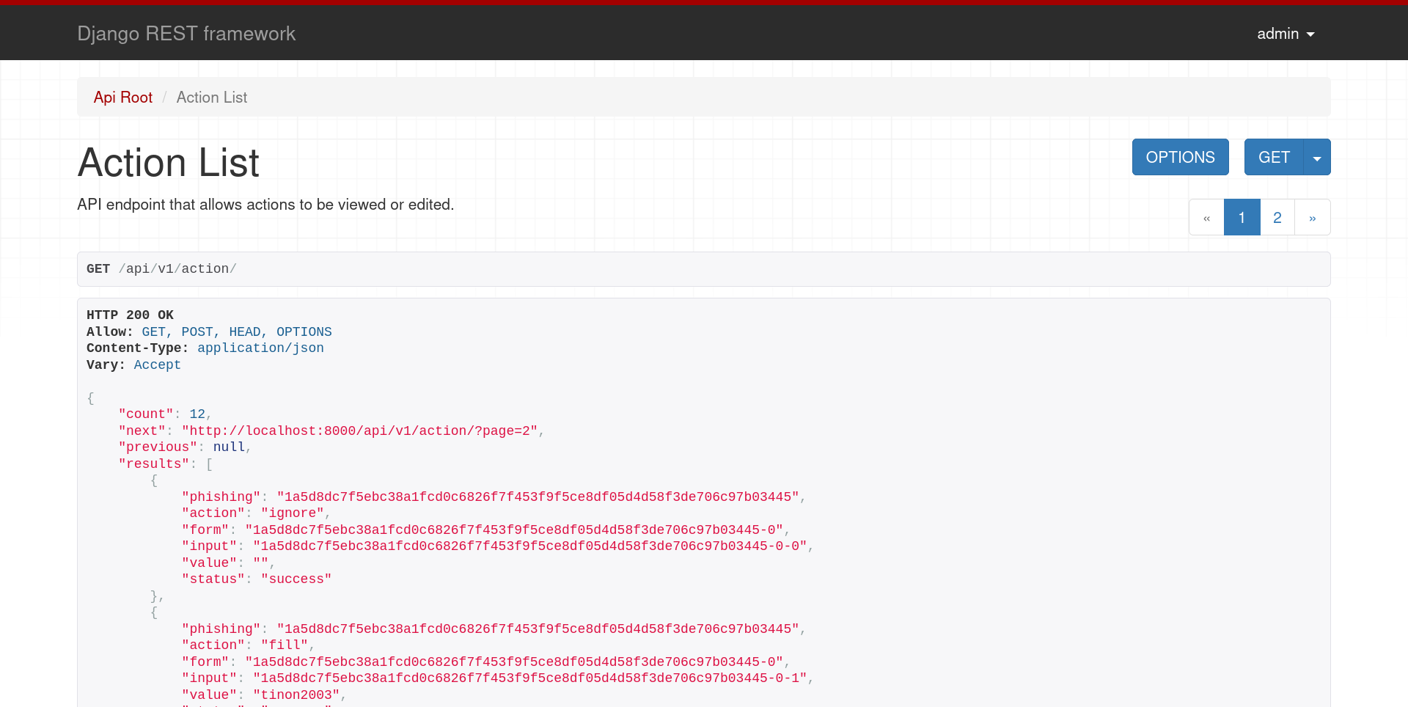Image resolution: width=1408 pixels, height=707 pixels.
Task: Select input id ending -0-1
Action: [x=530, y=678]
